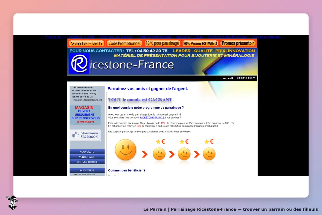Click the RICESTONE-FRANCE link in the paragraph
This screenshot has height=215, width=322.
click(152, 117)
